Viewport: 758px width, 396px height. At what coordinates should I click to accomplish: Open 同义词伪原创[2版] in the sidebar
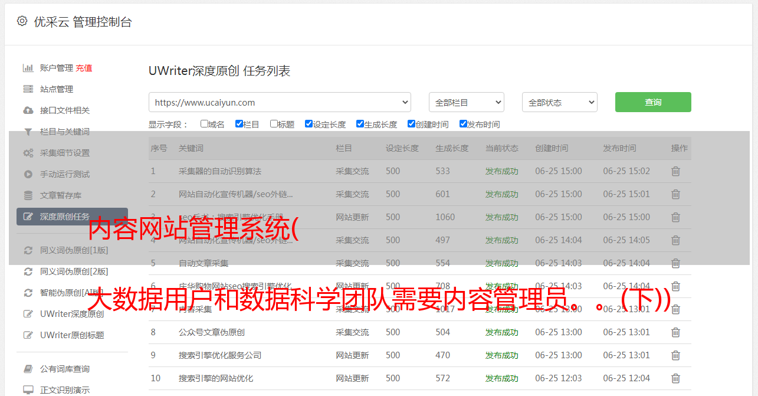[x=74, y=271]
